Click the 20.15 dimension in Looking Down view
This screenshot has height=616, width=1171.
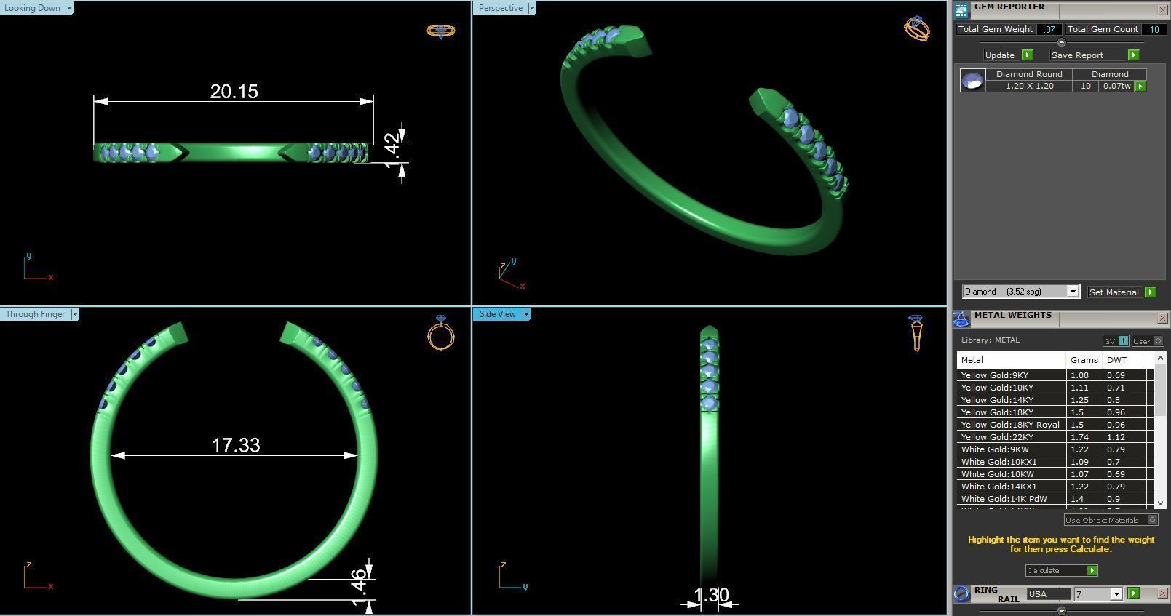[234, 92]
